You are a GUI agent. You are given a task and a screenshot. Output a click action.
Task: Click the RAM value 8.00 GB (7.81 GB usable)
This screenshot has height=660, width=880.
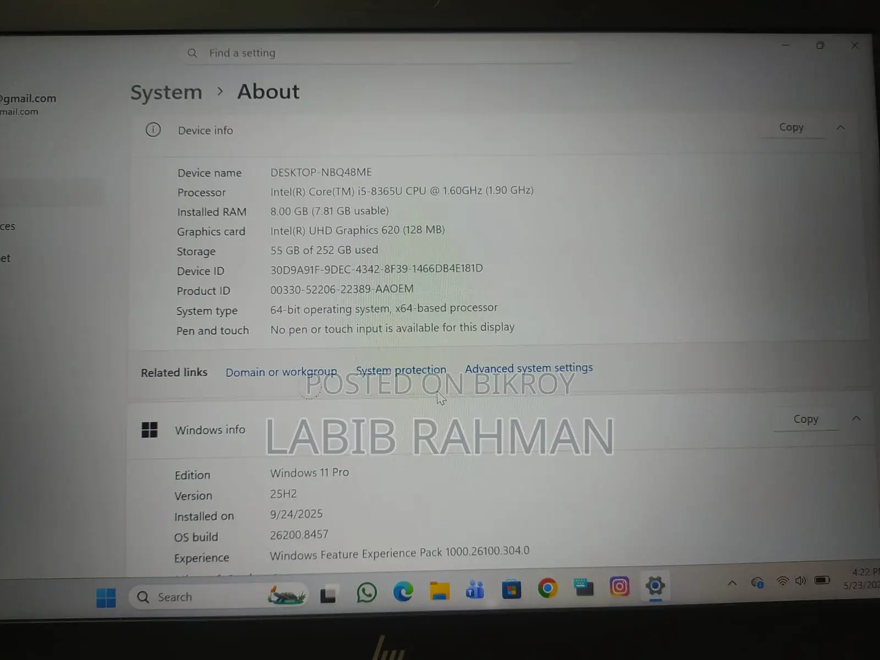pos(329,211)
